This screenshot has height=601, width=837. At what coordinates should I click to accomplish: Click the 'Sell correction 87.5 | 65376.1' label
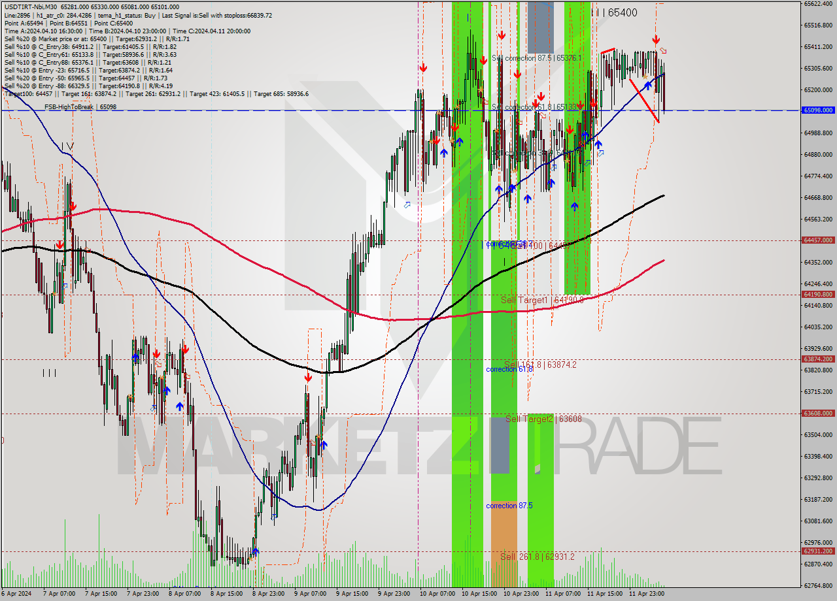click(536, 58)
